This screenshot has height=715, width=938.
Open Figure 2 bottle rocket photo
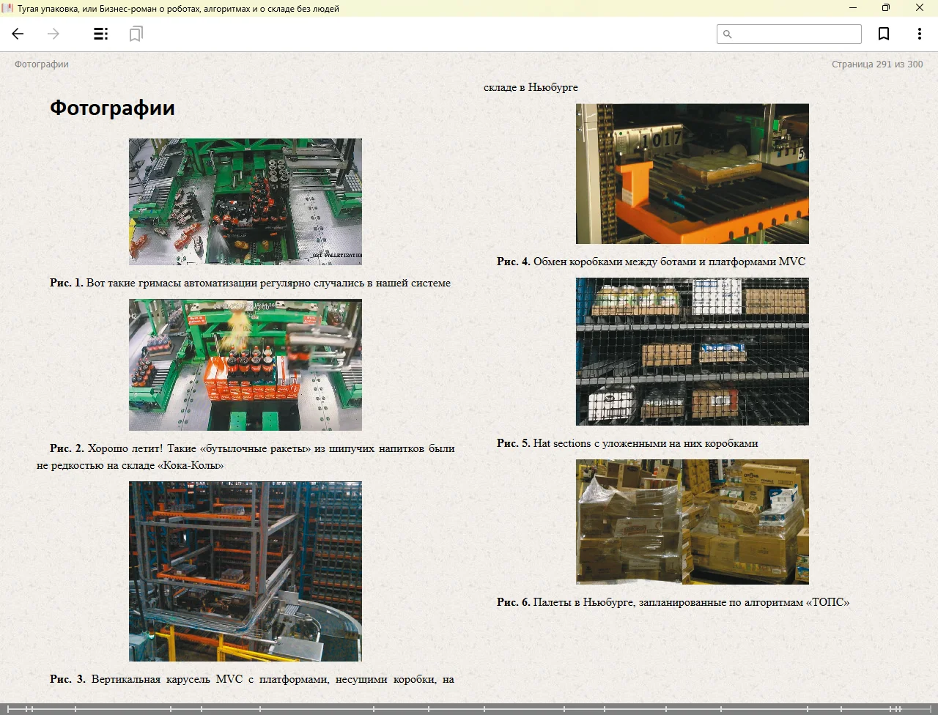click(245, 365)
